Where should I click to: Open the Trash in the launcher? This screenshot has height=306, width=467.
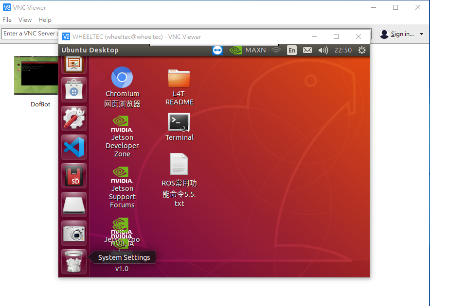(74, 262)
